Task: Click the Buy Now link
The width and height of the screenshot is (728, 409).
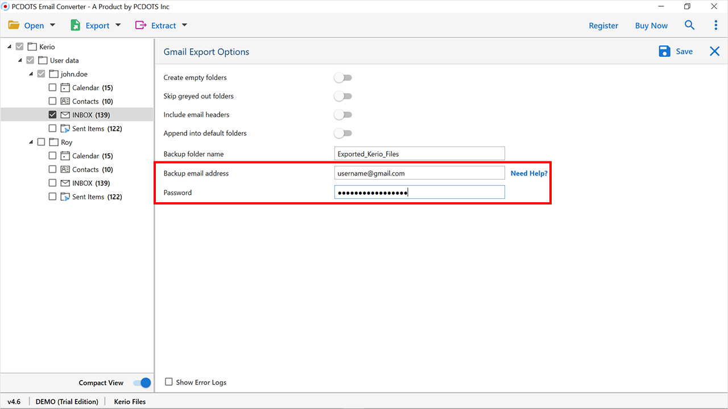Action: (651, 26)
